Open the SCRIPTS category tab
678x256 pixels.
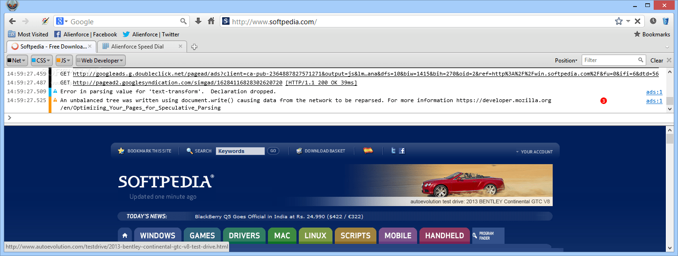click(x=355, y=235)
